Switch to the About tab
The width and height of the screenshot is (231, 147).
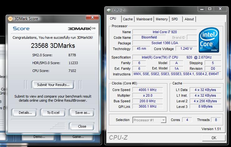tap(189, 19)
